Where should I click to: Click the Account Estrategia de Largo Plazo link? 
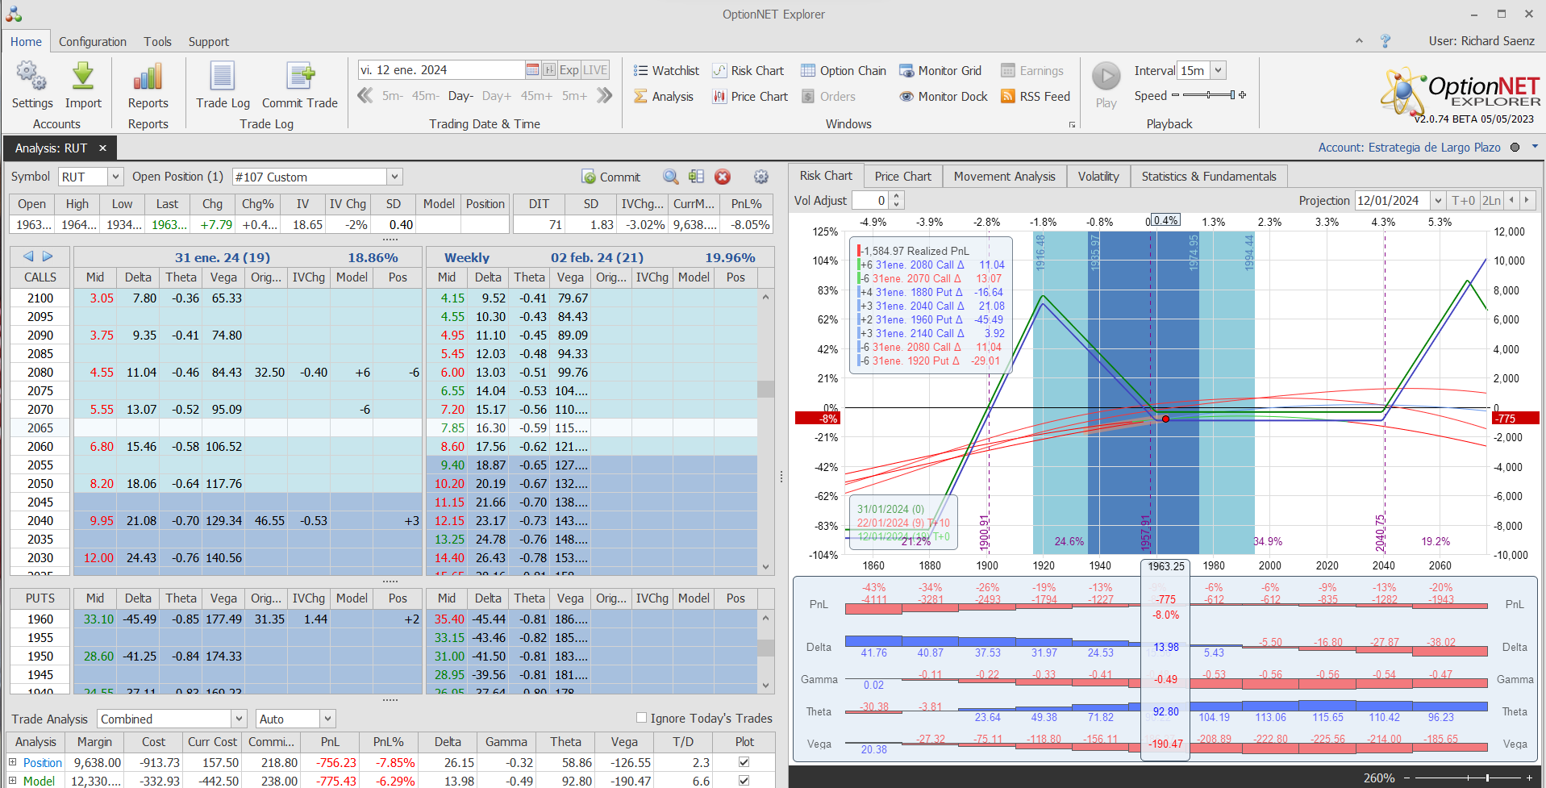pos(1409,148)
